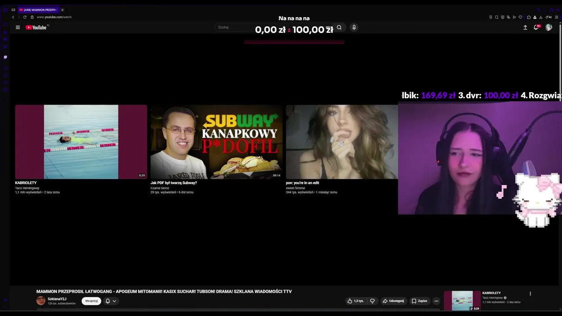Toggle browser ad blocker shield icon
The width and height of the screenshot is (562, 316).
[x=502, y=17]
